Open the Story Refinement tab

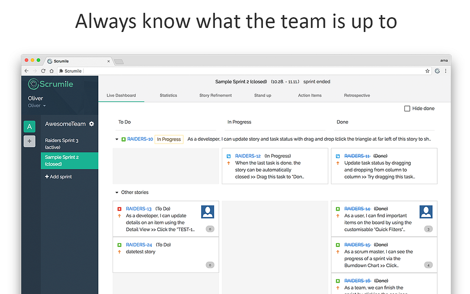[x=215, y=96]
